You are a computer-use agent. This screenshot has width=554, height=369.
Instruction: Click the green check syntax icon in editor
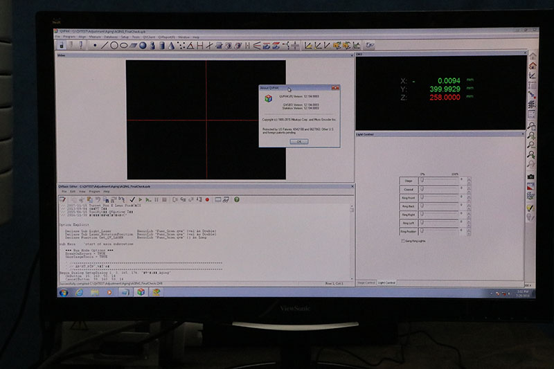(132, 199)
